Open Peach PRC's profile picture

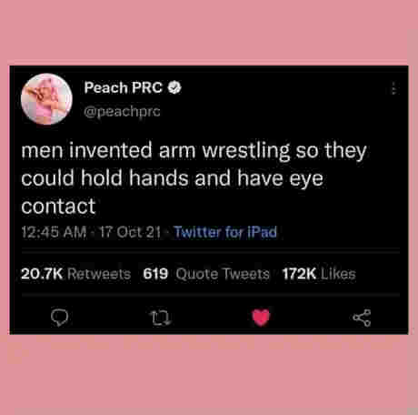(46, 99)
